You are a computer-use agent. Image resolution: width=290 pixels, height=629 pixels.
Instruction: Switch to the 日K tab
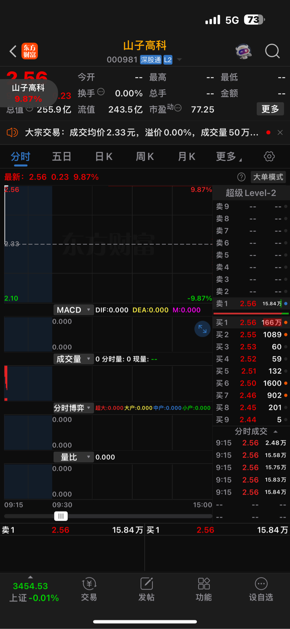pos(103,156)
